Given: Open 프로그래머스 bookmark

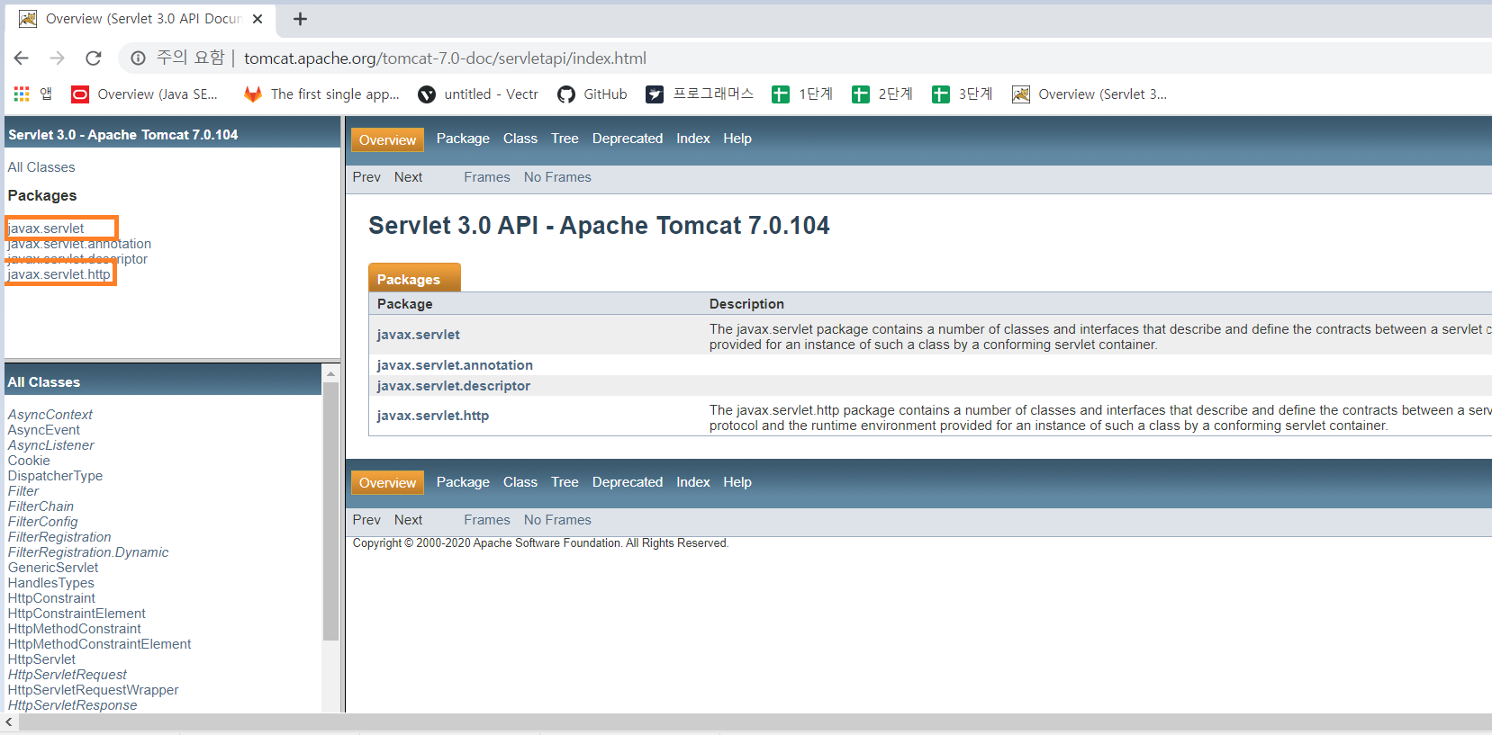Looking at the screenshot, I should point(700,94).
